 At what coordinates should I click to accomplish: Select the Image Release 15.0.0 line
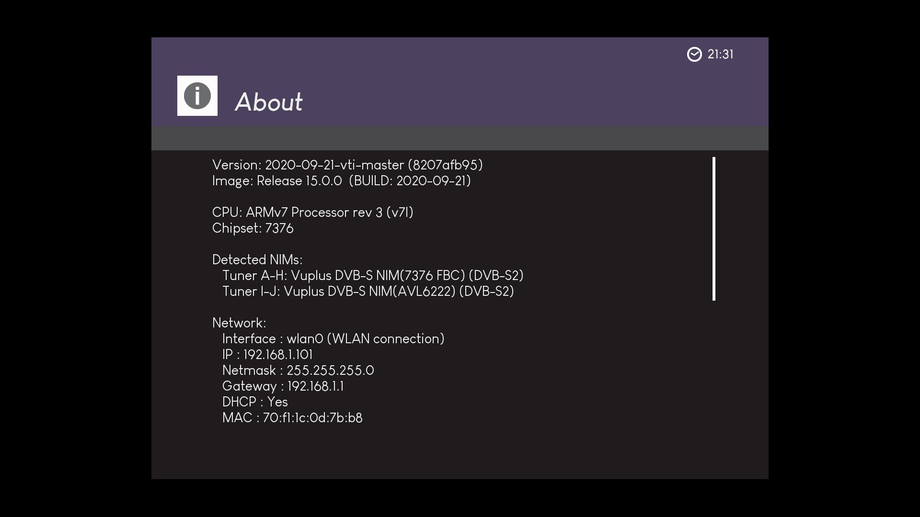[342, 181]
